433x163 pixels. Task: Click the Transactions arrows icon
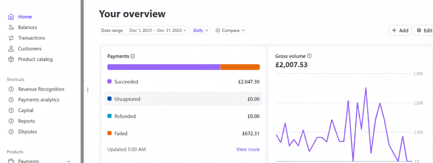point(11,38)
